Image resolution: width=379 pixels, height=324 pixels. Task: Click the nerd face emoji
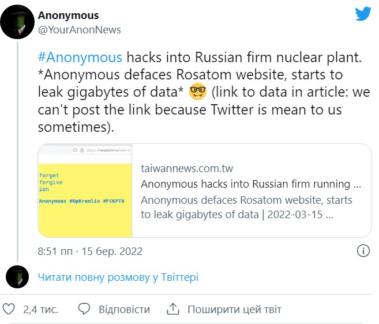click(x=198, y=91)
